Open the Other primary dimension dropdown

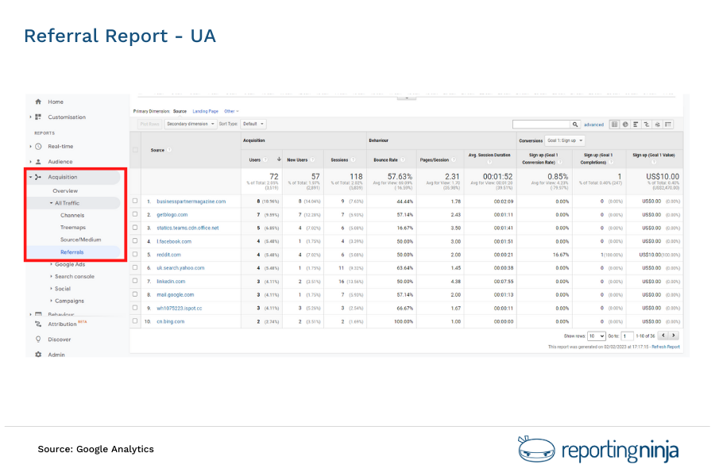(x=231, y=111)
